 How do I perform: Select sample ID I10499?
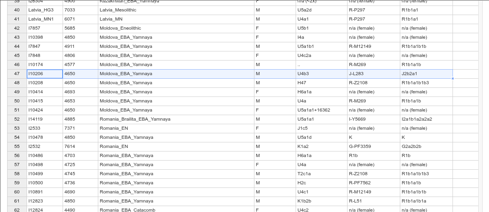point(45,174)
